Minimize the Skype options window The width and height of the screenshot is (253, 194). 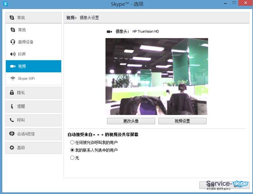click(x=225, y=3)
